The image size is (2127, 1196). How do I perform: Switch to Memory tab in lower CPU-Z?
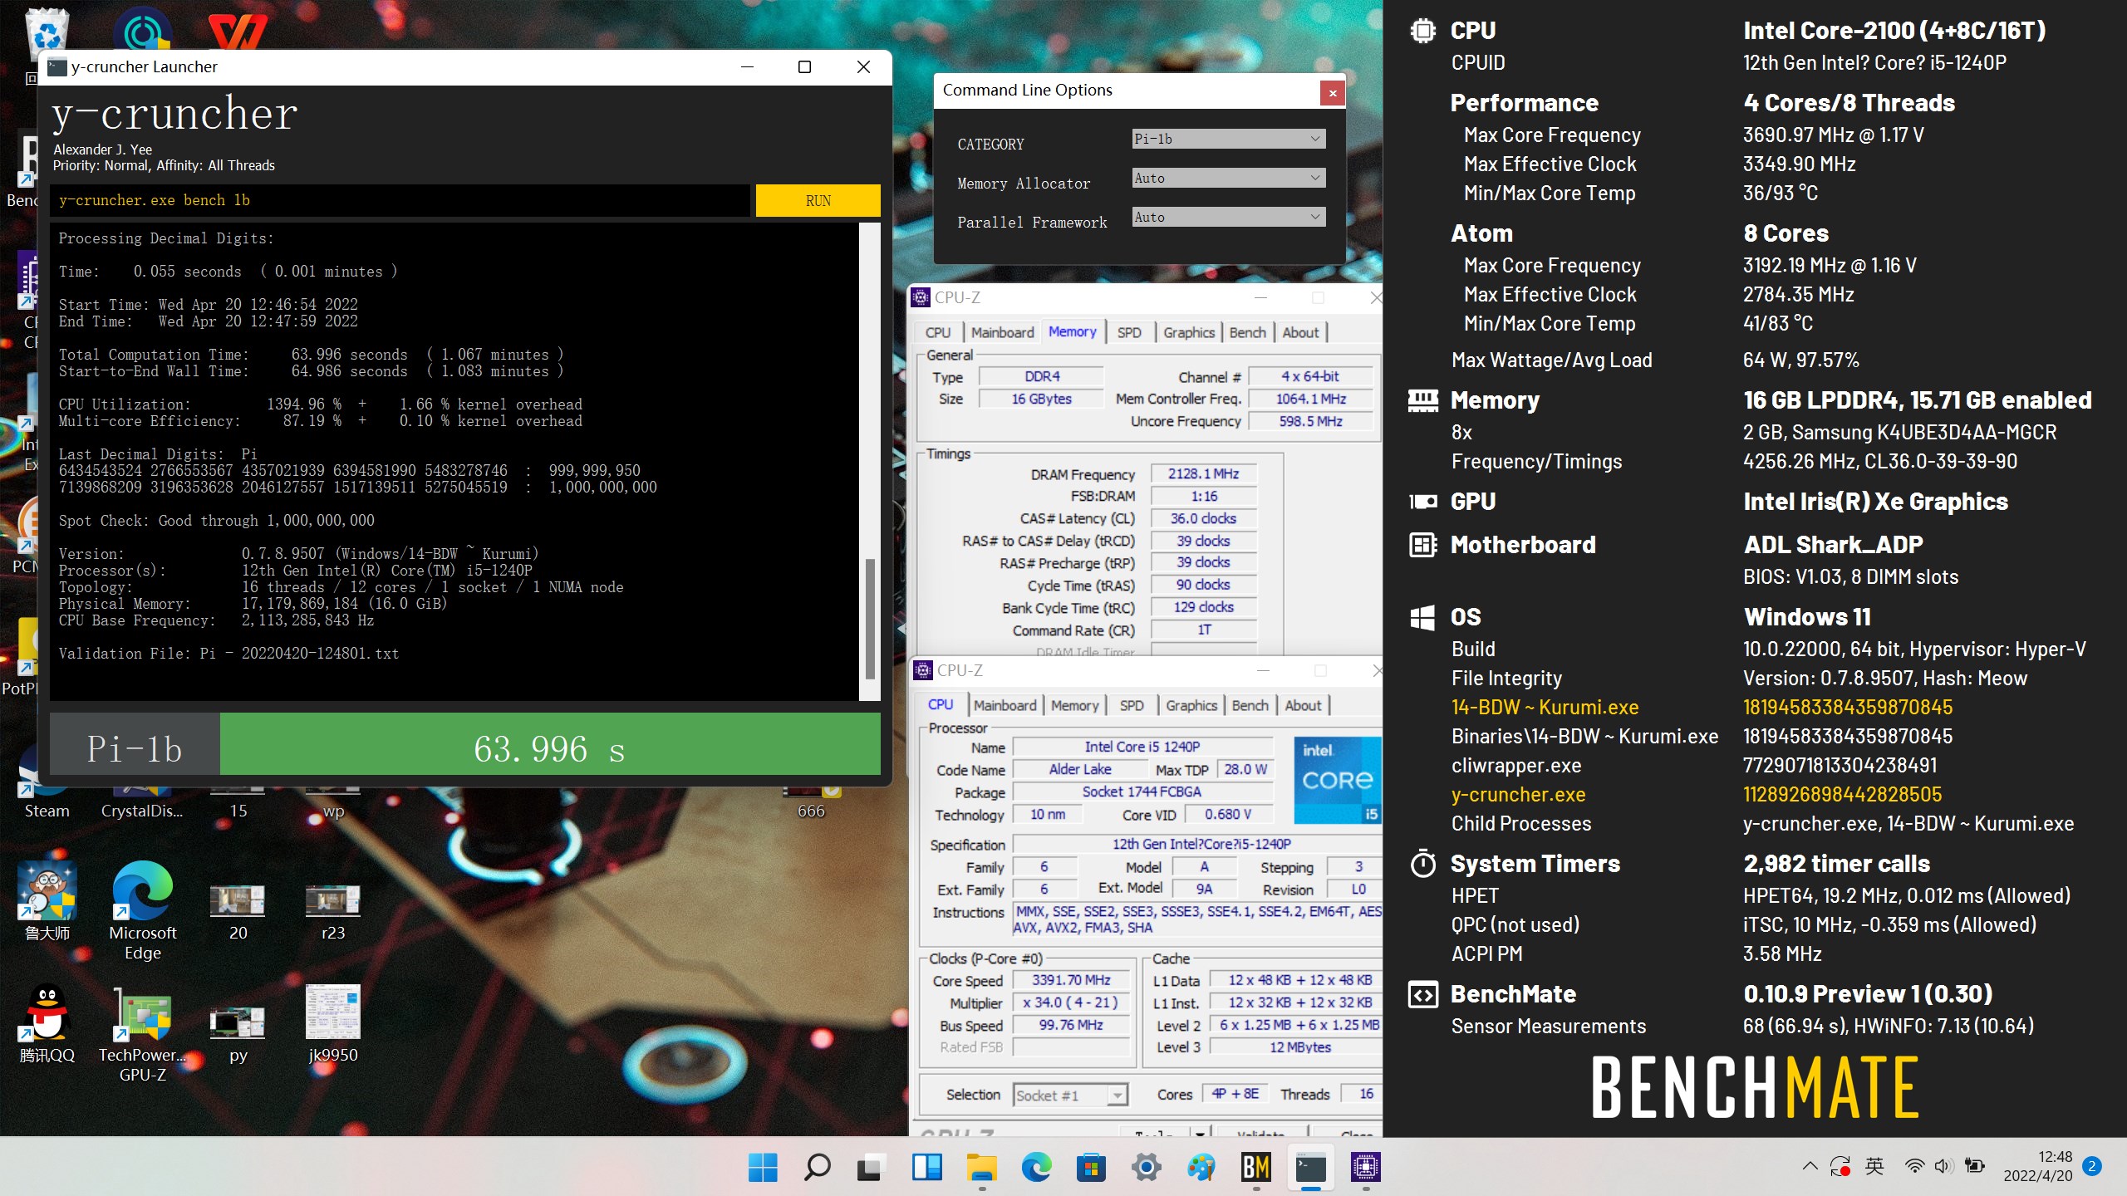coord(1074,705)
